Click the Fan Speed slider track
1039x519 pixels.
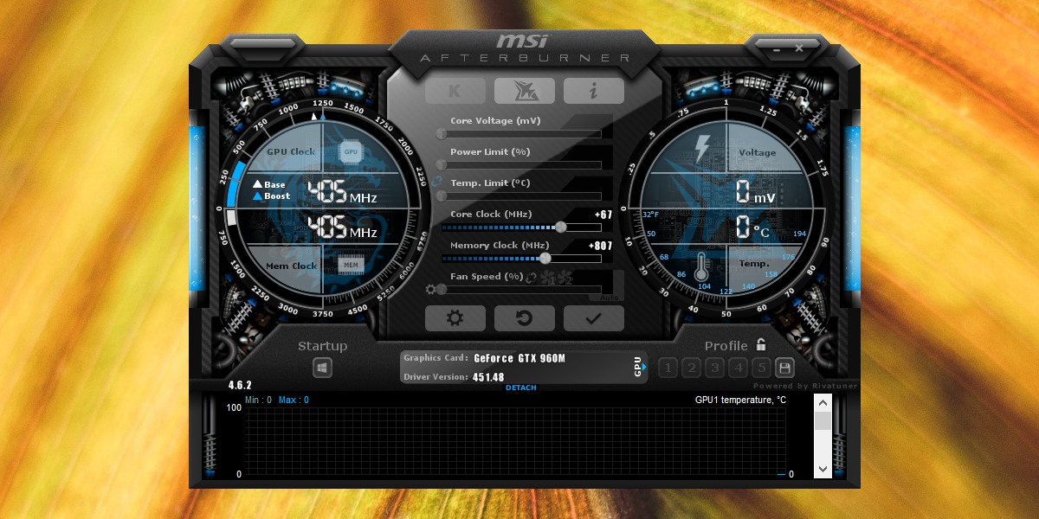[521, 290]
